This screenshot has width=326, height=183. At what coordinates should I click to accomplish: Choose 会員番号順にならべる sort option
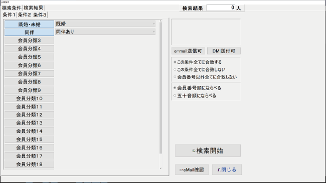pyautogui.click(x=197, y=88)
